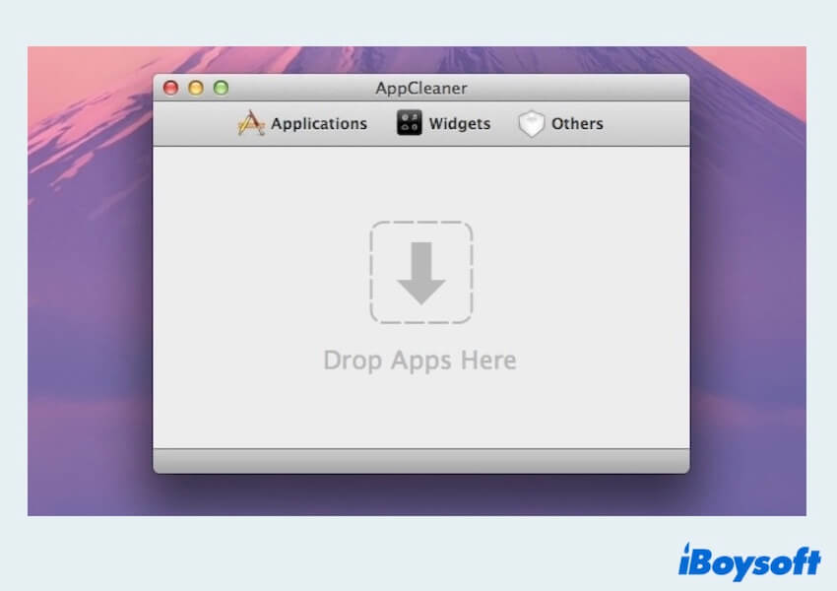Viewport: 837px width, 591px height.
Task: Switch to the Applications tab label
Action: [319, 124]
